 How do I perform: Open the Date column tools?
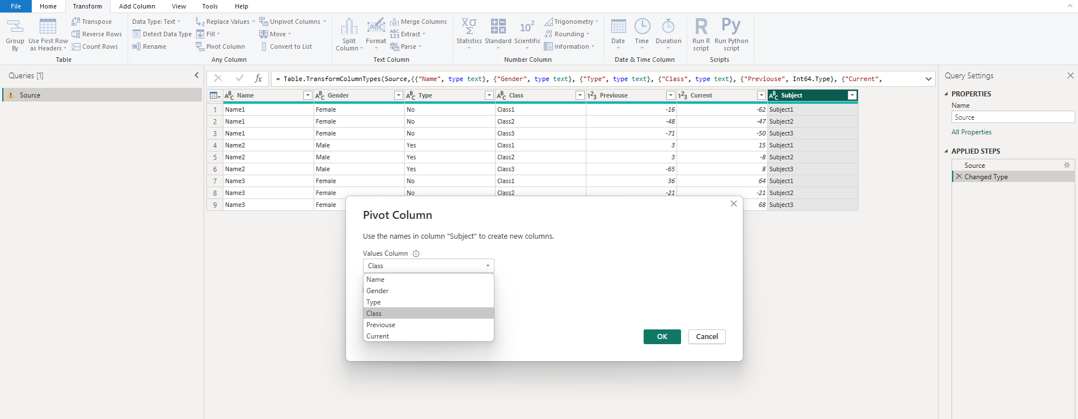[618, 34]
